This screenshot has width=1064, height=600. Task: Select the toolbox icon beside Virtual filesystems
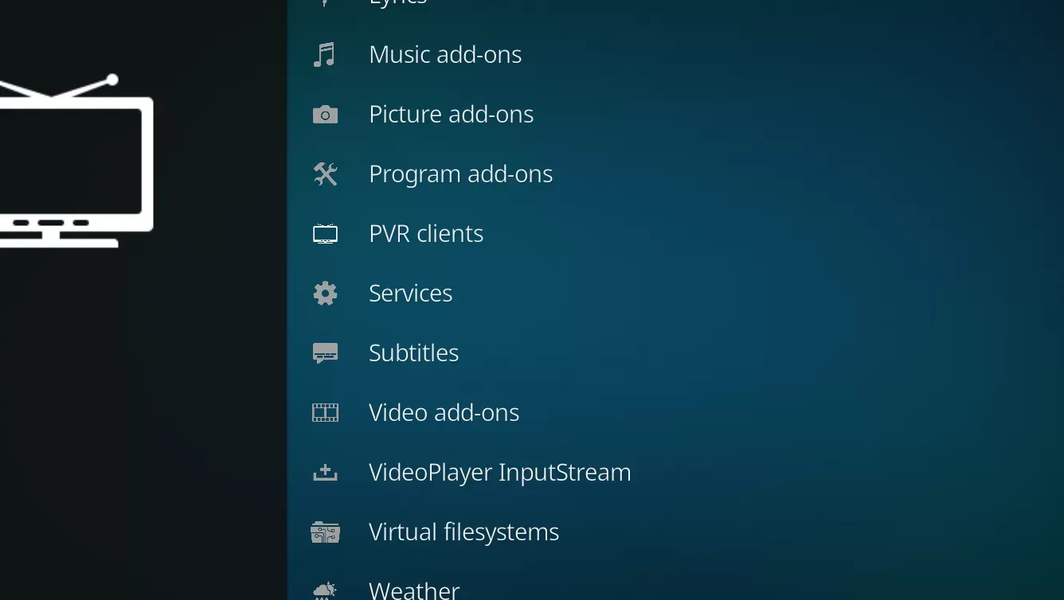pos(325,532)
